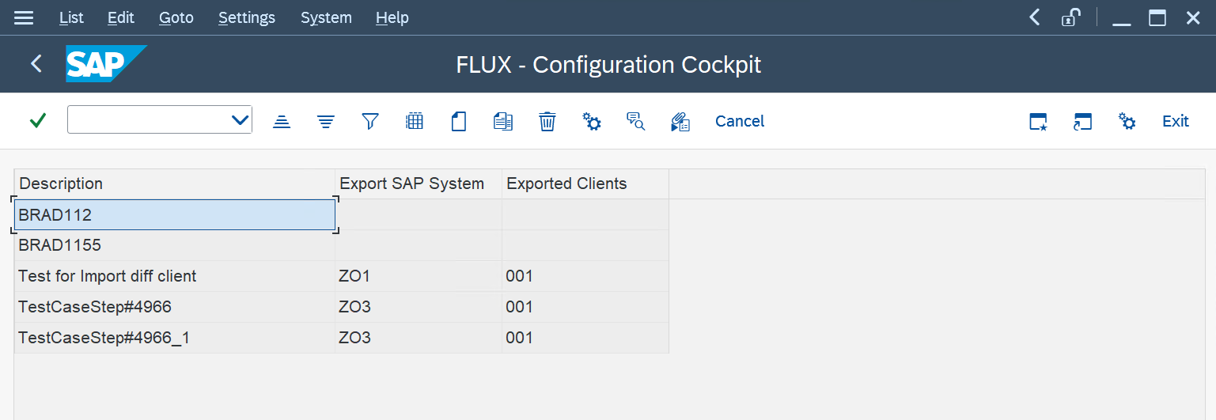Viewport: 1216px width, 420px height.
Task: Click the Export SAP System column header
Action: [411, 184]
